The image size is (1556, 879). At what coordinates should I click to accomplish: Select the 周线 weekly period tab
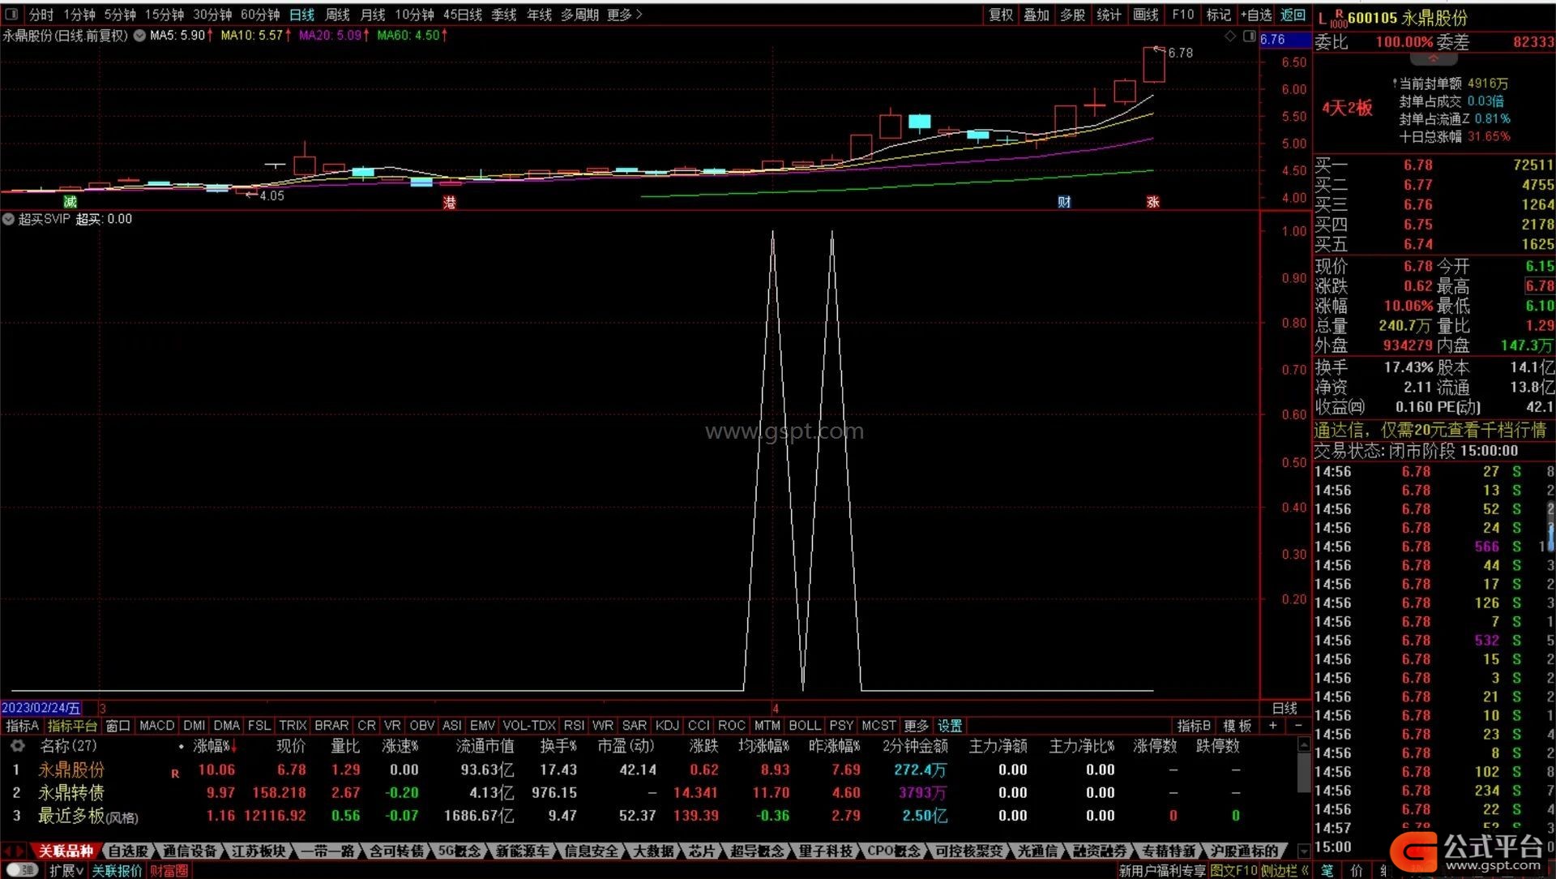[x=337, y=15]
